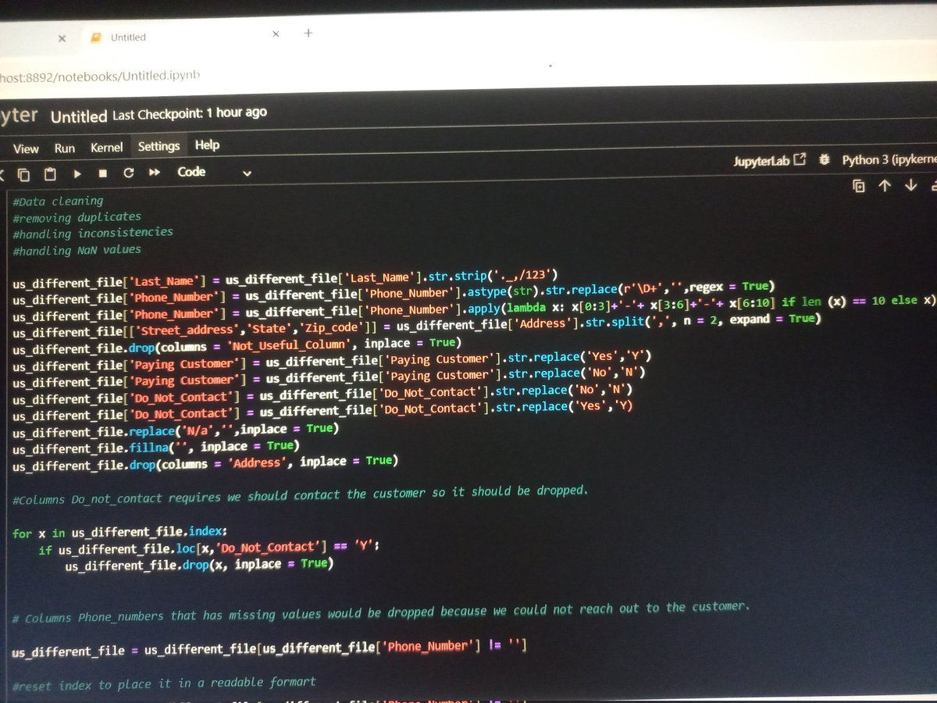Viewport: 937px width, 703px height.
Task: Duplicate this cell using cell toolbar icon
Action: (x=859, y=186)
